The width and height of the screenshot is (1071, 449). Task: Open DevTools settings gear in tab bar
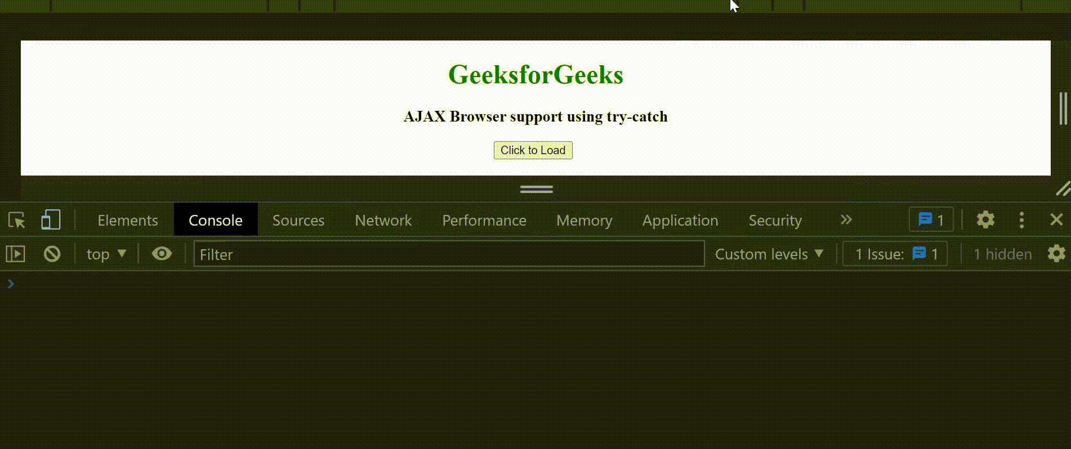[x=985, y=219]
